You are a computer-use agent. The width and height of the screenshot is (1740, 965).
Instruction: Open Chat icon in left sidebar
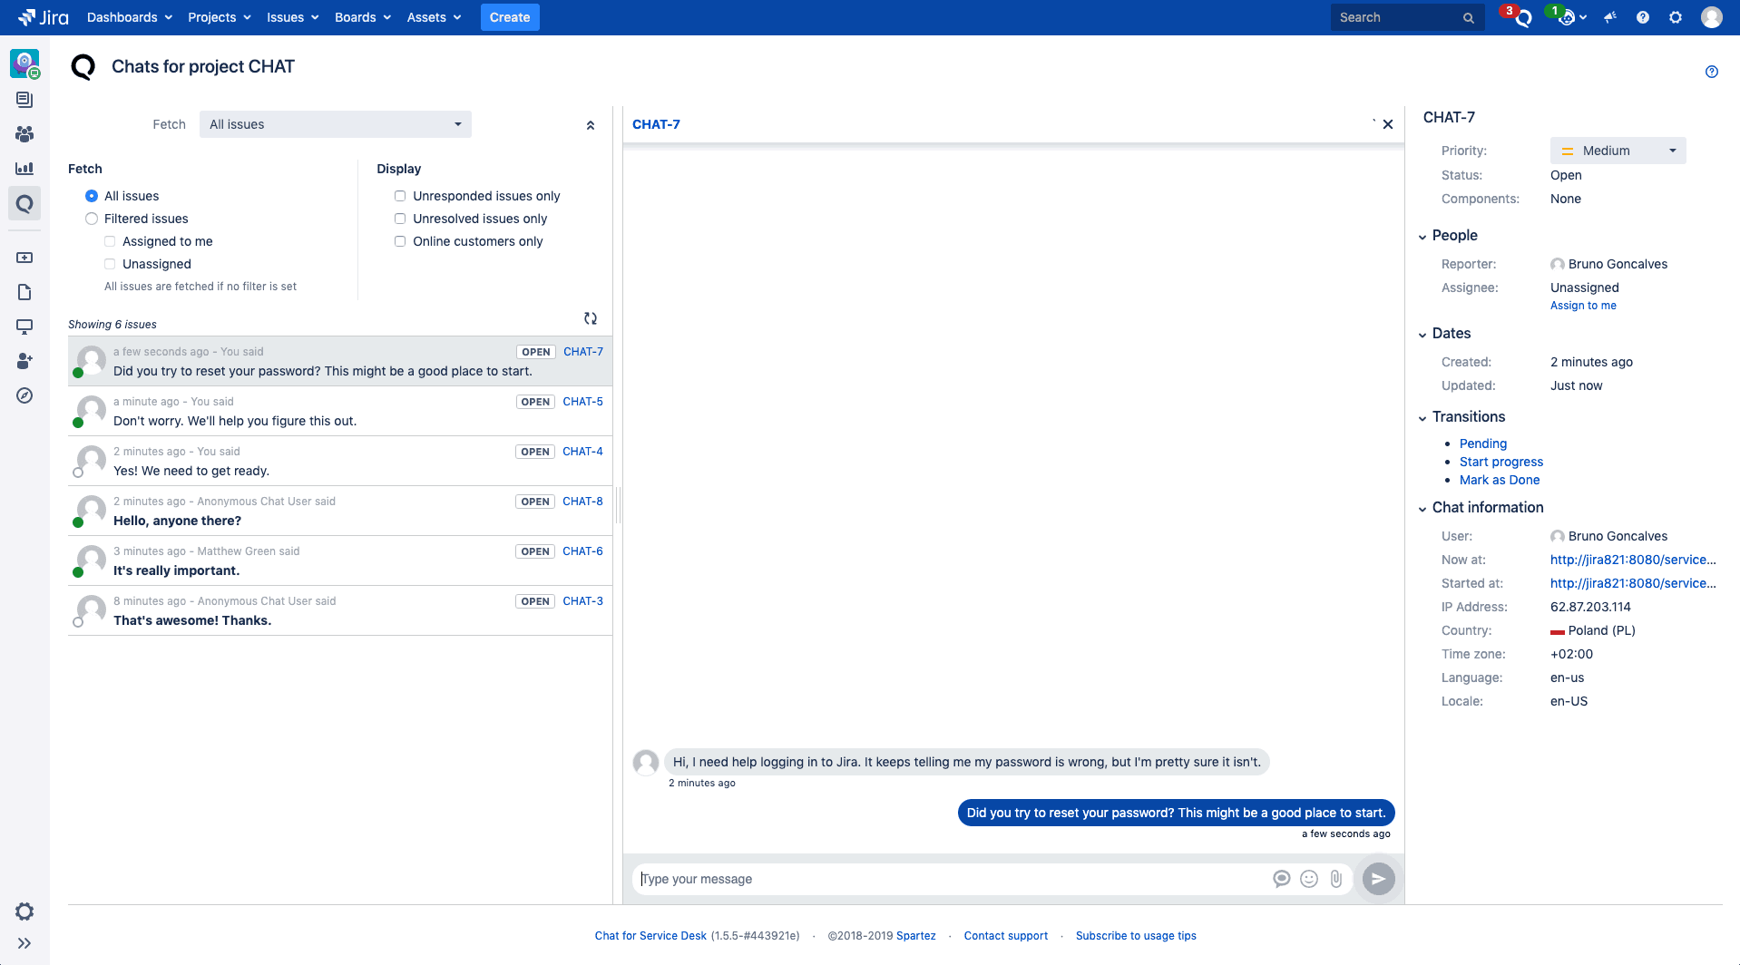pos(24,204)
